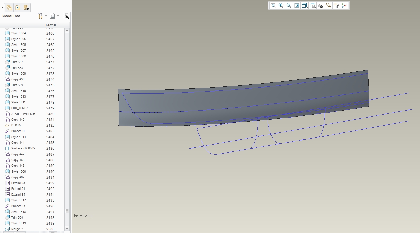Open the datum display filters dropdown

(x=329, y=5)
